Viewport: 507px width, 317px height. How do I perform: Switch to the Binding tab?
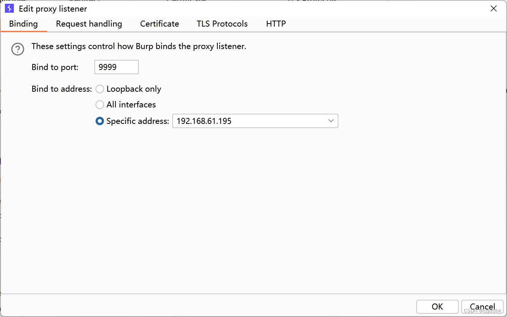24,24
